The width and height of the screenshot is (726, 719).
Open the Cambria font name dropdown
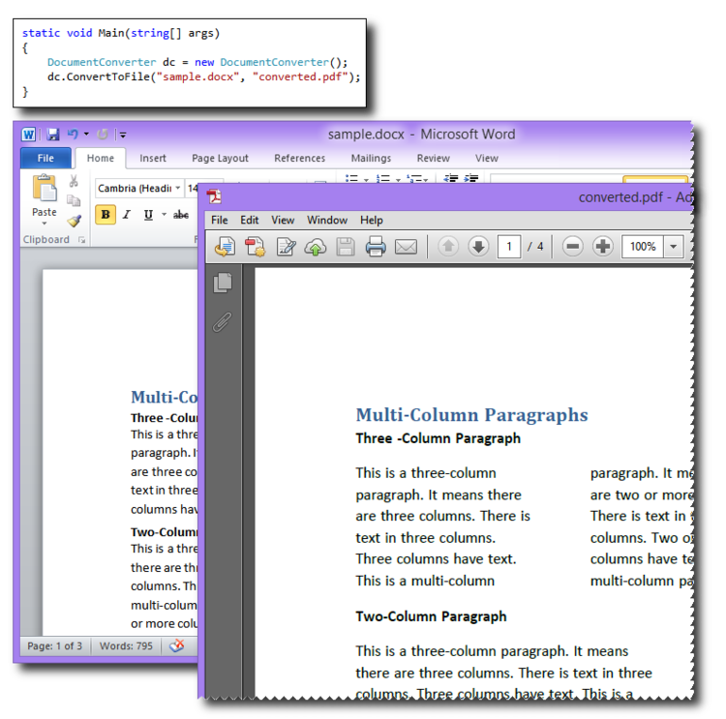177,188
